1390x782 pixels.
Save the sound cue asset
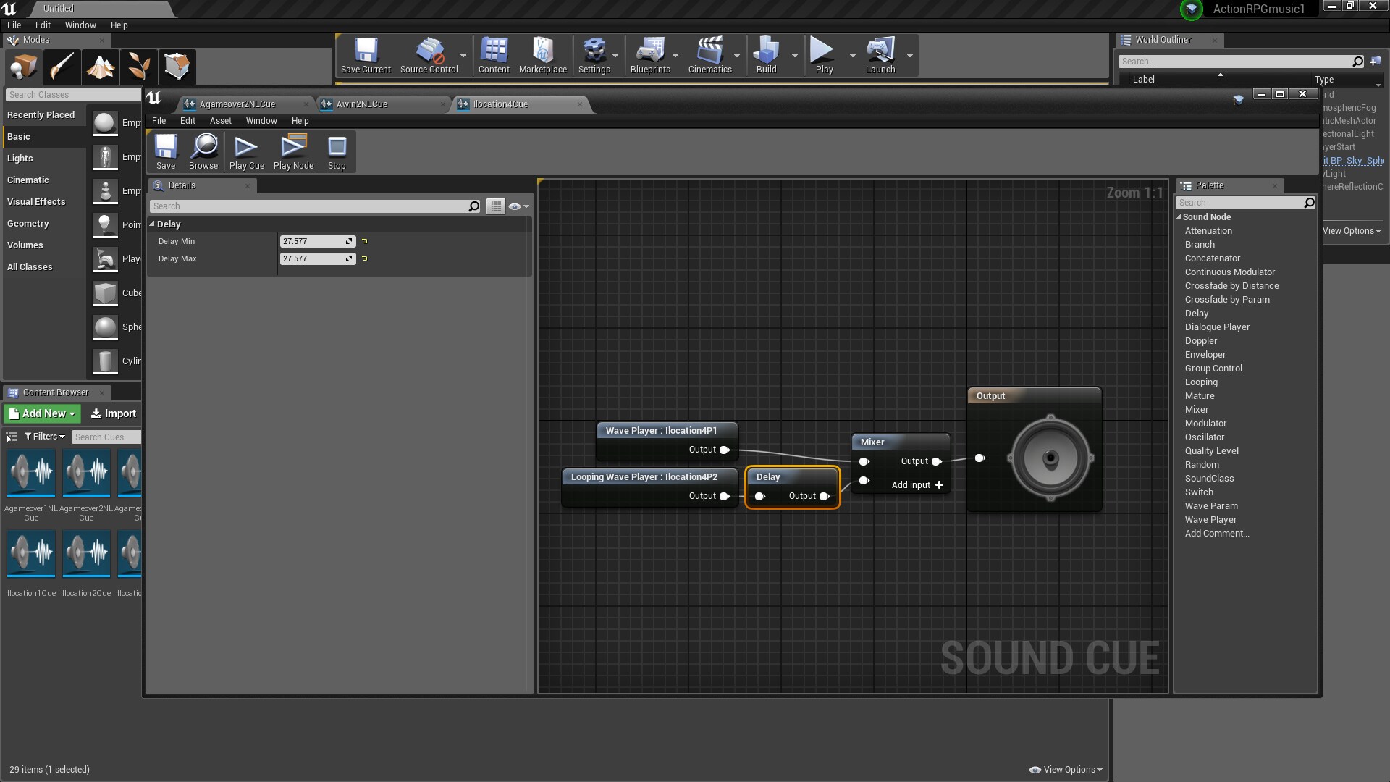tap(166, 151)
